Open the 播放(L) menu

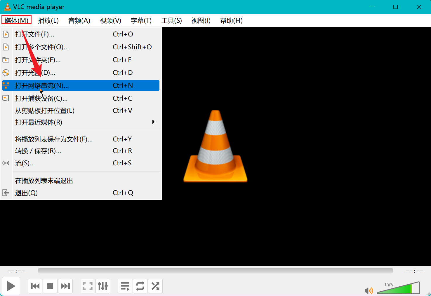coord(48,20)
